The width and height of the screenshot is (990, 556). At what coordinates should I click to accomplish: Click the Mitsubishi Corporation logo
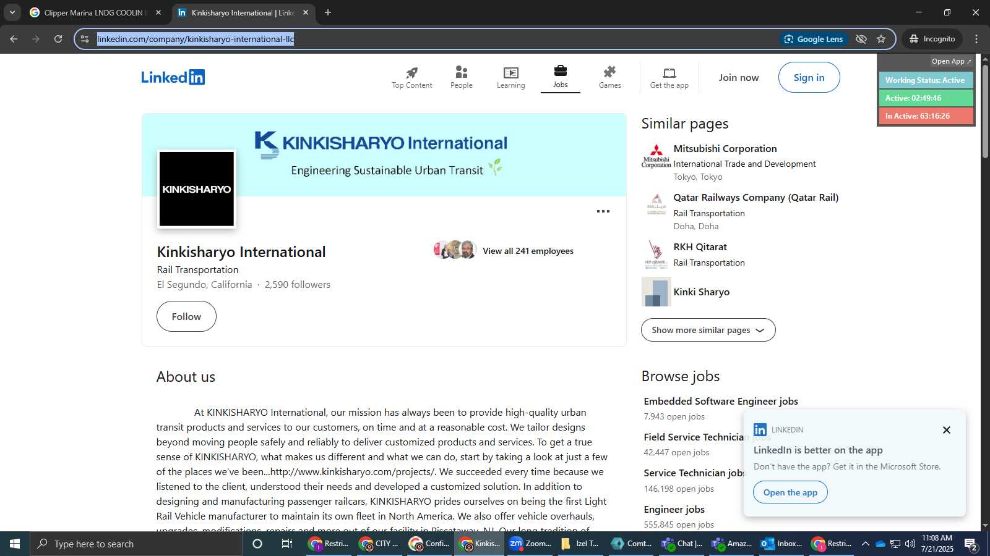(x=656, y=156)
